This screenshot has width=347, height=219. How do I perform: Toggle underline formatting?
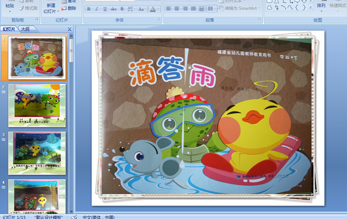pyautogui.click(x=105, y=9)
